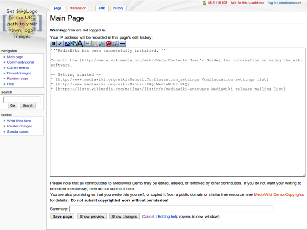Viewport: 307px width, 230px height.
Task: Click the Bold text toolbar icon
Action: (54, 44)
